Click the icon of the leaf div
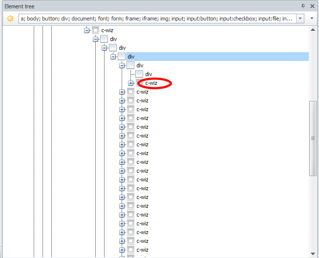This screenshot has width=319, height=258. pyautogui.click(x=139, y=74)
